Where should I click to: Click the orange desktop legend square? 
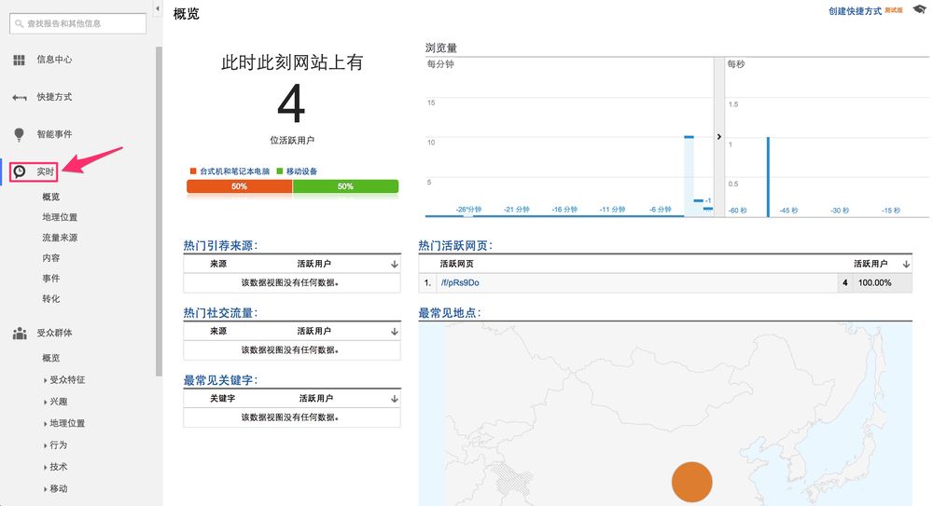tap(193, 171)
